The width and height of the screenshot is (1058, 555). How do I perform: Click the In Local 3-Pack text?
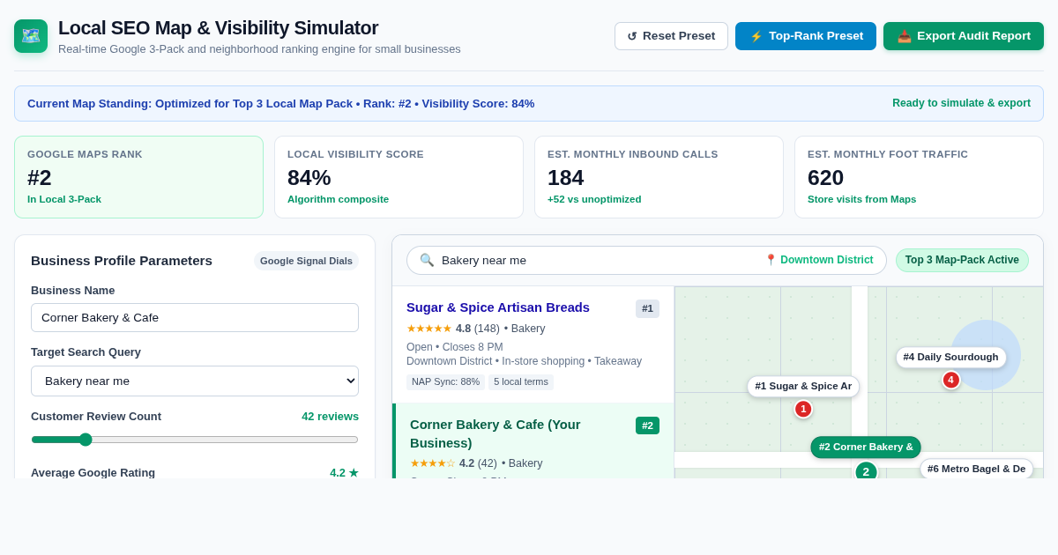(64, 199)
